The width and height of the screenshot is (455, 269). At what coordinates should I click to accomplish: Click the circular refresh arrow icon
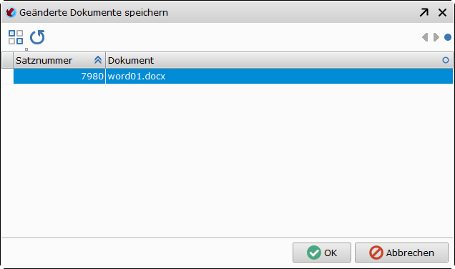(37, 37)
